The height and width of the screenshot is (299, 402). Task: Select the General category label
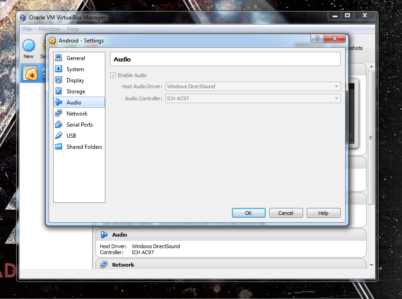[x=76, y=58]
